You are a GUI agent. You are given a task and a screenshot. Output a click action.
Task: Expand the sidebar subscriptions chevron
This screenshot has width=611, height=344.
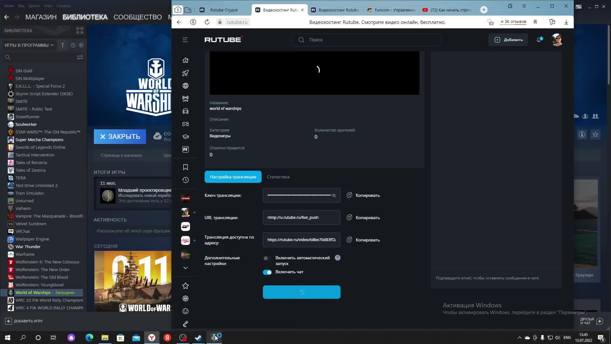(186, 268)
